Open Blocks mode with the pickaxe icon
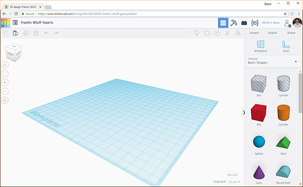Screen dimensions: 303x187 click(x=234, y=23)
